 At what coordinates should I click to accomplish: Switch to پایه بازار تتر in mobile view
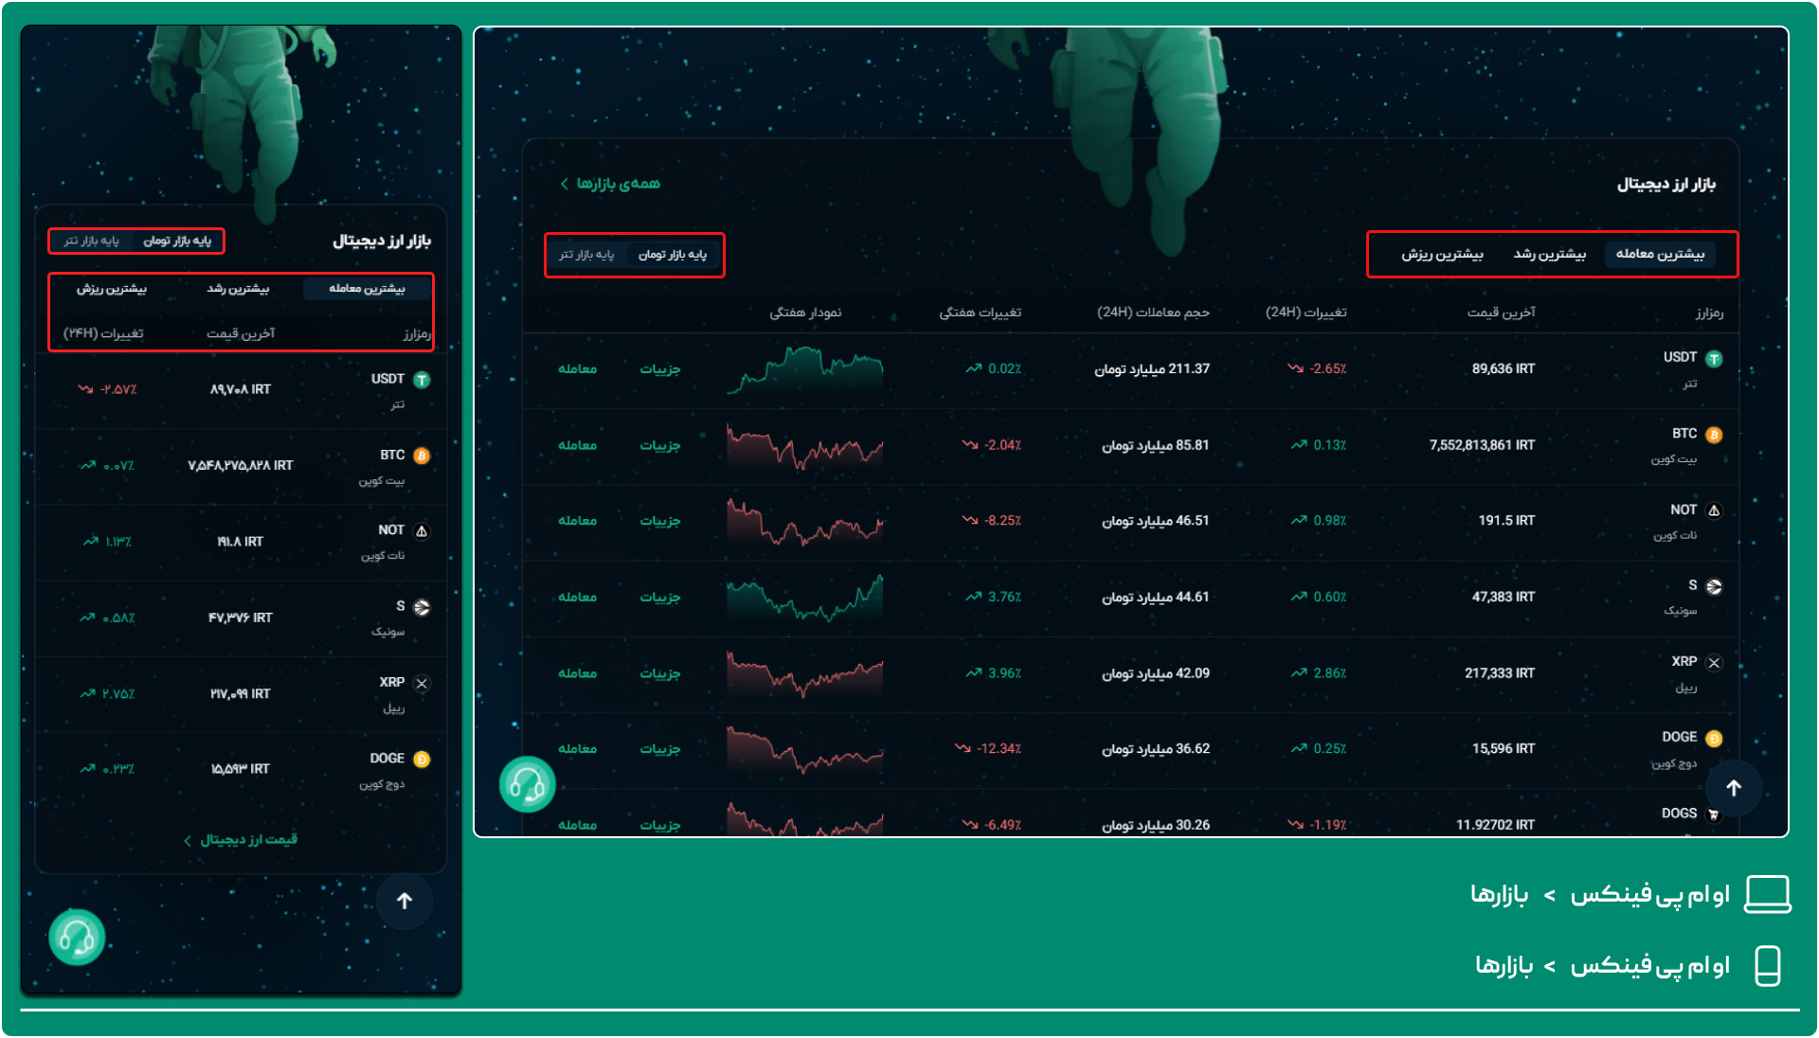tap(92, 242)
